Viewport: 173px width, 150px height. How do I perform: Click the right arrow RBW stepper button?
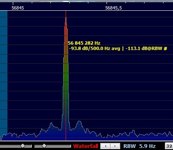115,146
